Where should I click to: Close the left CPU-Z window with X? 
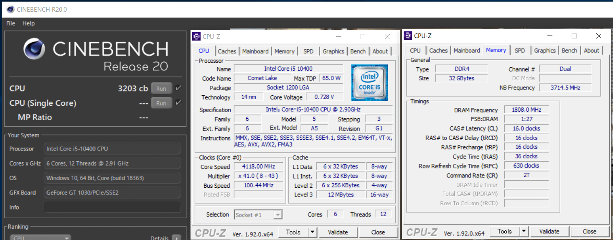(x=388, y=37)
